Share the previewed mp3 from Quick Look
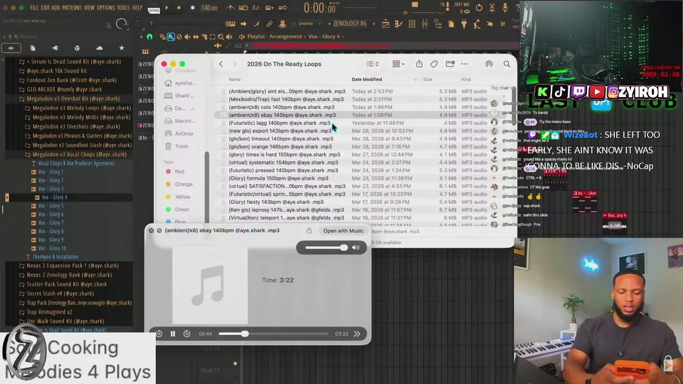 [x=309, y=231]
